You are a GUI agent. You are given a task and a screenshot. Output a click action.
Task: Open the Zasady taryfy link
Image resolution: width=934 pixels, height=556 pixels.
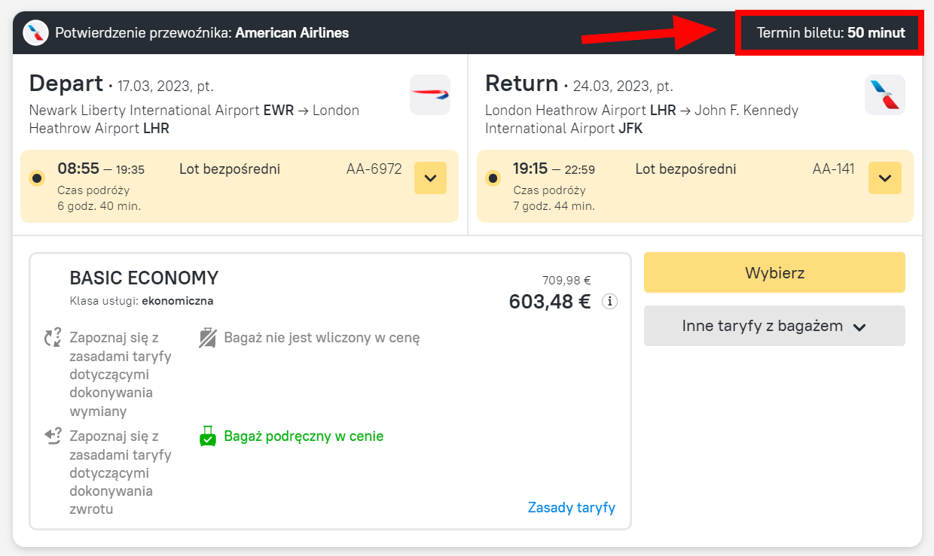click(x=571, y=507)
